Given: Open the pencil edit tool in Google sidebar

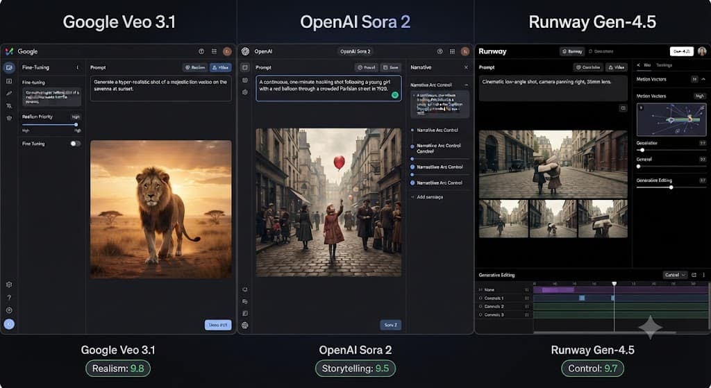Looking at the screenshot, I should tap(9, 93).
